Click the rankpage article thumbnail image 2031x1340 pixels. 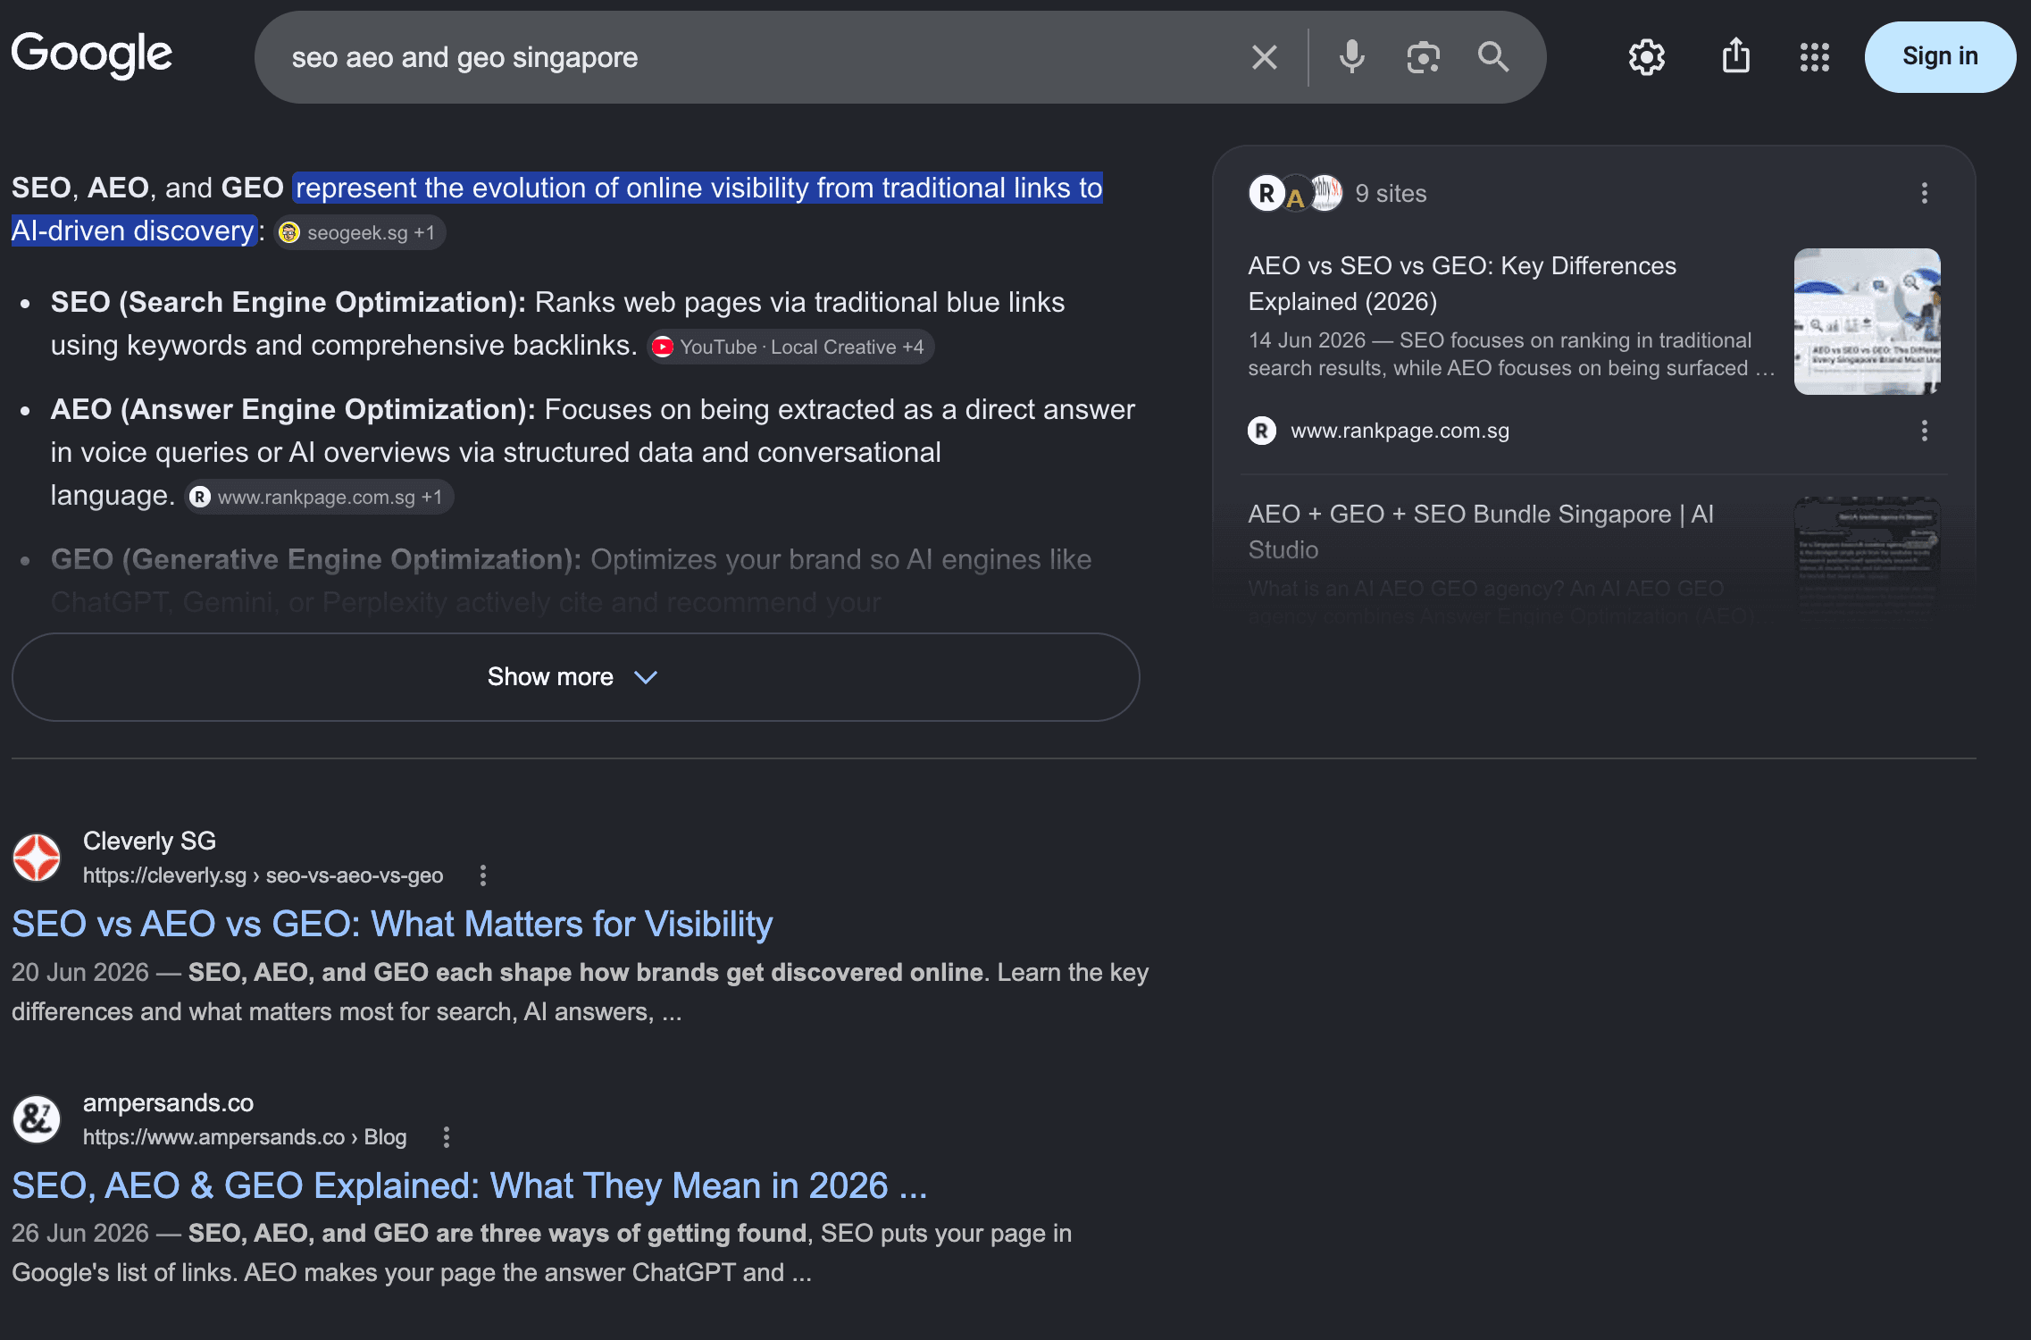(1867, 322)
